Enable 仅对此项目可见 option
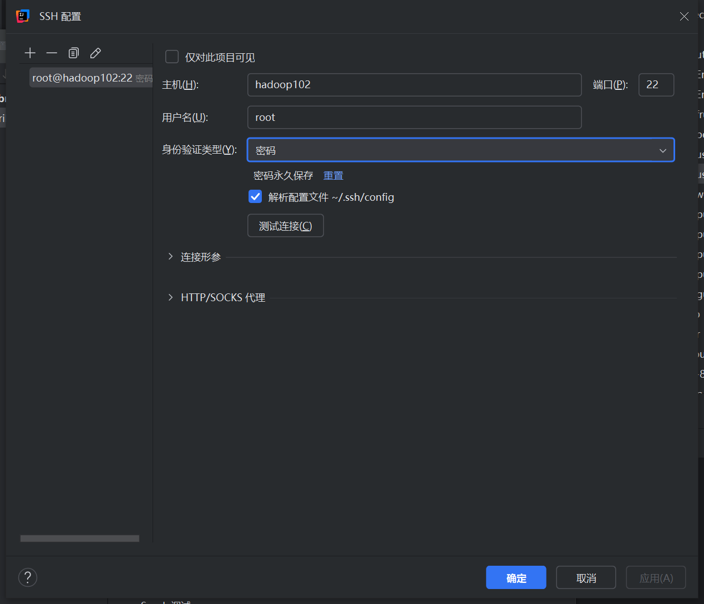Image resolution: width=704 pixels, height=604 pixels. 172,57
